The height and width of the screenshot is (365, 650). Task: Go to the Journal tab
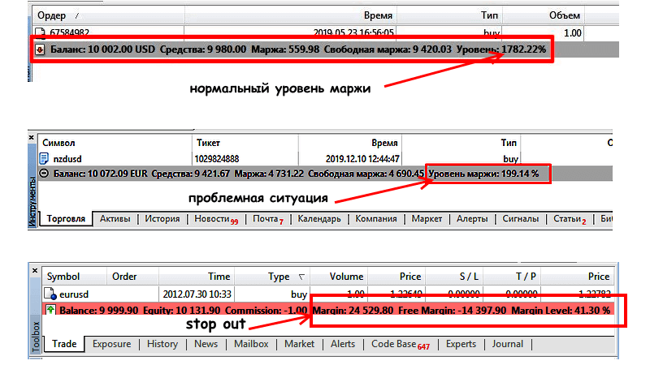coord(507,344)
